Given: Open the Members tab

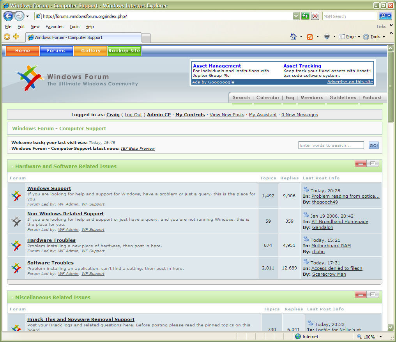Looking at the screenshot, I should point(312,97).
